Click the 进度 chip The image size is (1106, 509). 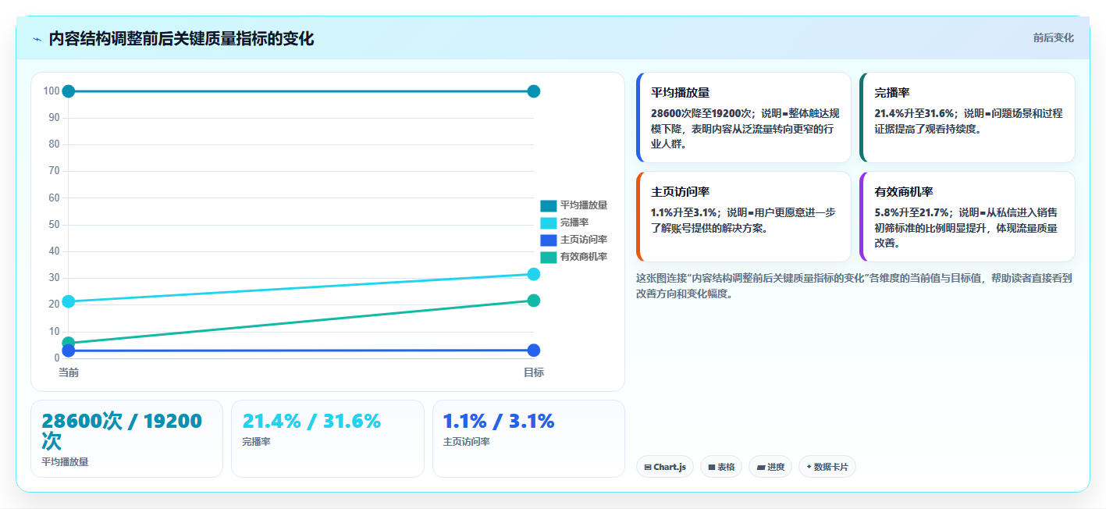pos(770,467)
